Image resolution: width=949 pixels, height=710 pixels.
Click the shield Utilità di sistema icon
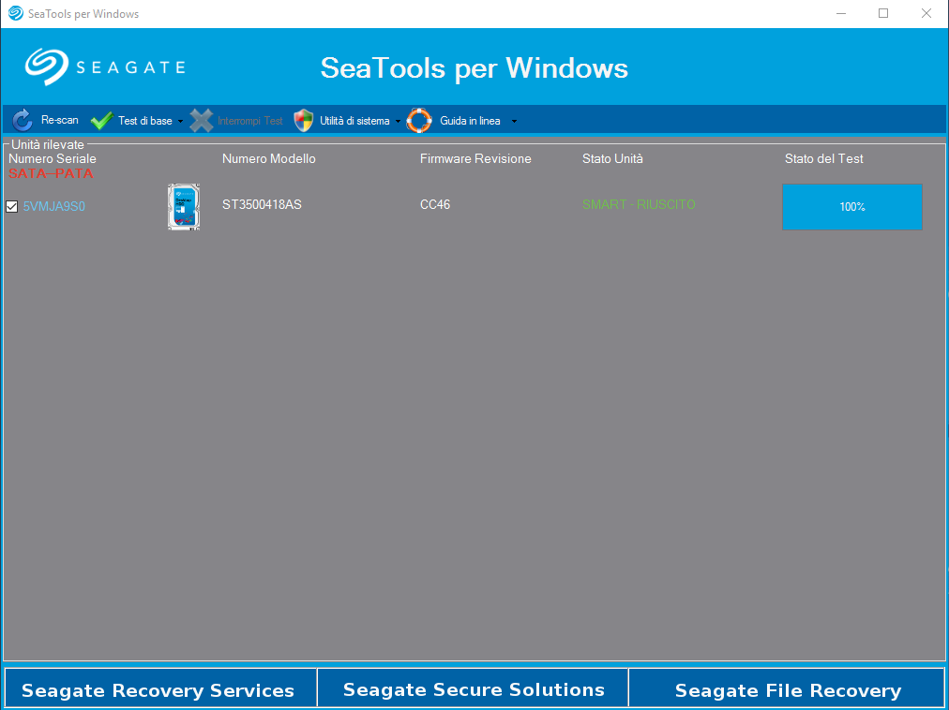(303, 120)
